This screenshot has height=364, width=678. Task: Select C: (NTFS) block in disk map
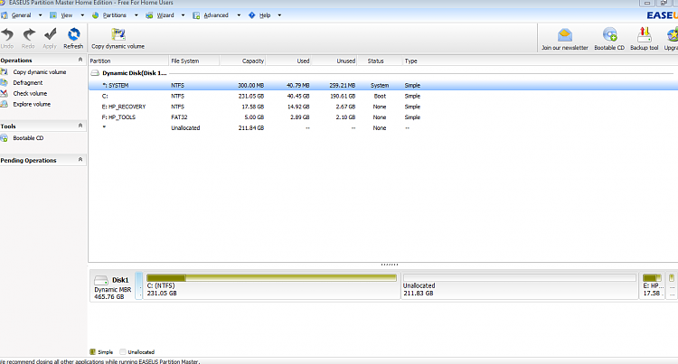[x=271, y=285]
